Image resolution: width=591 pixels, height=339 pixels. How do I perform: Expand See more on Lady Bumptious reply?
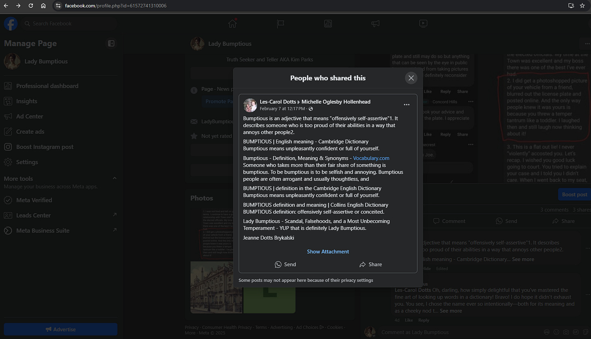[451, 311]
